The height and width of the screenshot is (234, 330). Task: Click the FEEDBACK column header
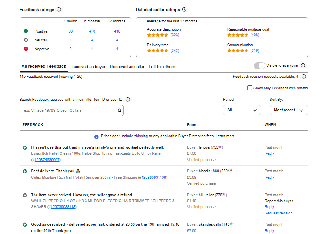(x=33, y=125)
